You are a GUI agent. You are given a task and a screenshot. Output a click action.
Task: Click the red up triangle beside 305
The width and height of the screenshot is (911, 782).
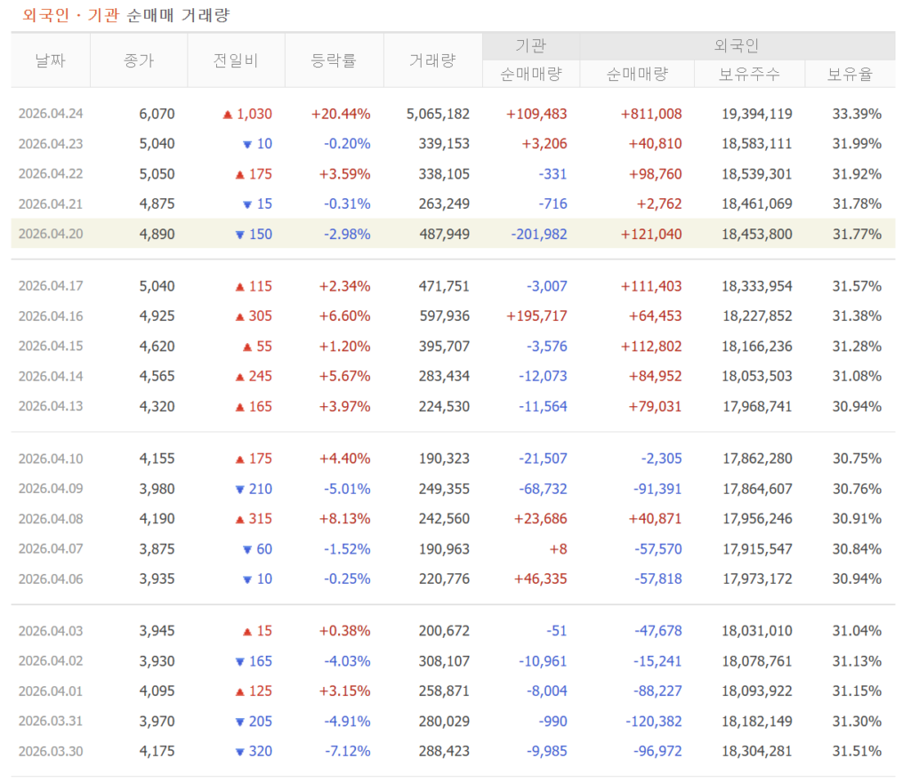click(239, 316)
